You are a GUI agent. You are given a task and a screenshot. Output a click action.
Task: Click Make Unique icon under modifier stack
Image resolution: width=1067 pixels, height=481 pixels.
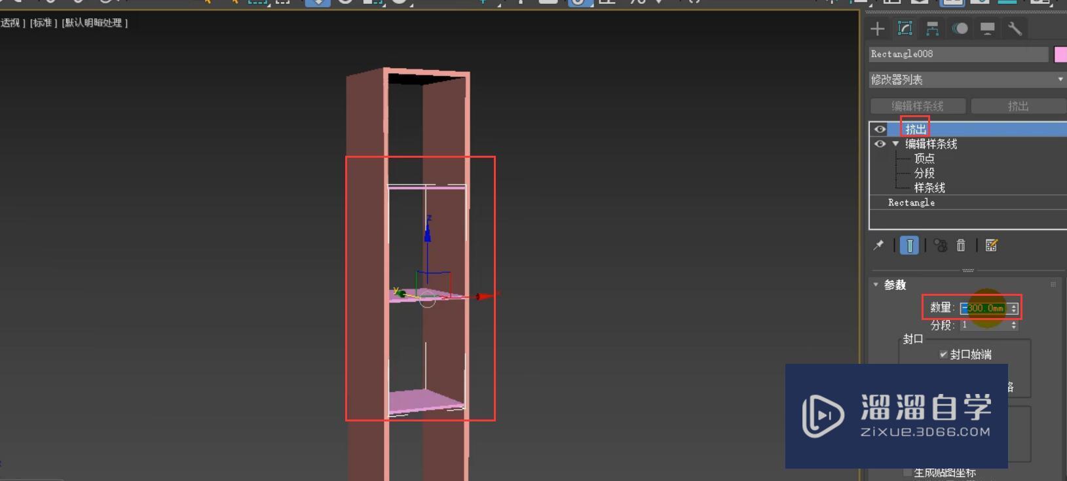(x=941, y=245)
